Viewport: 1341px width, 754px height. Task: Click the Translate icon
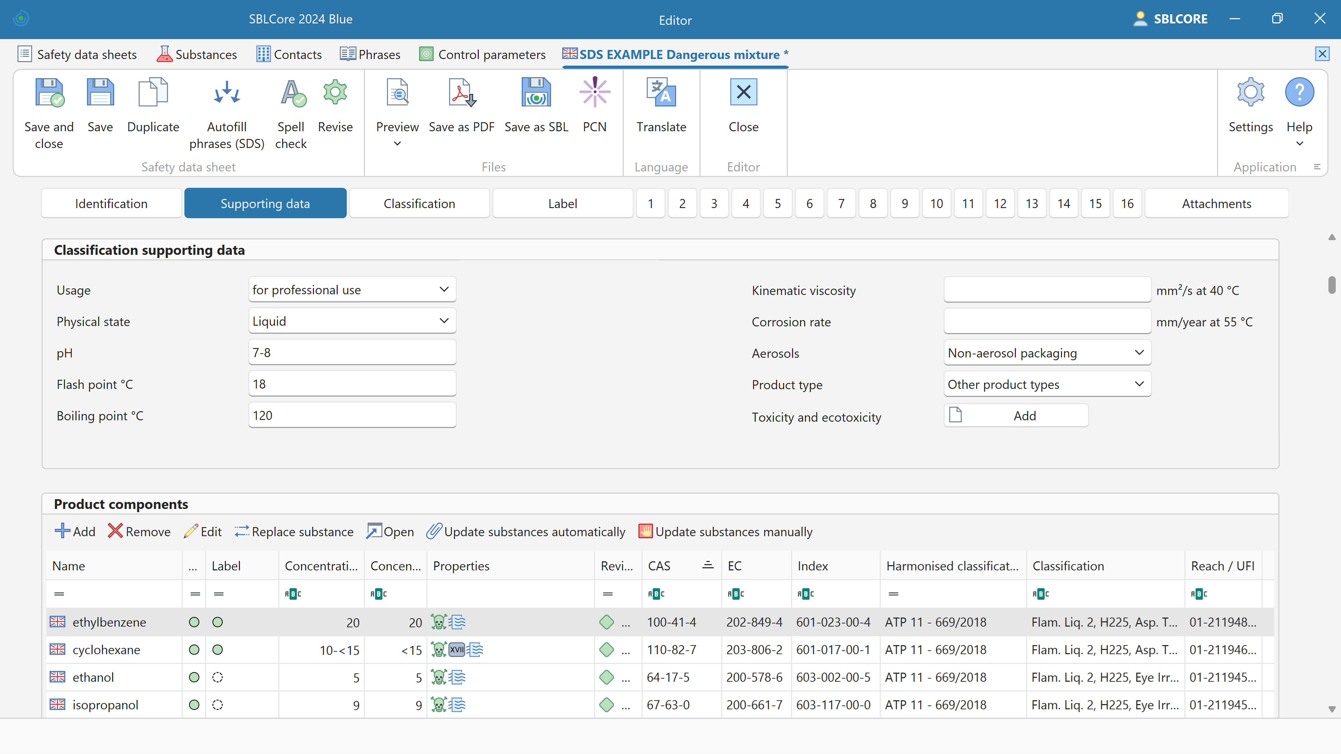(x=661, y=93)
